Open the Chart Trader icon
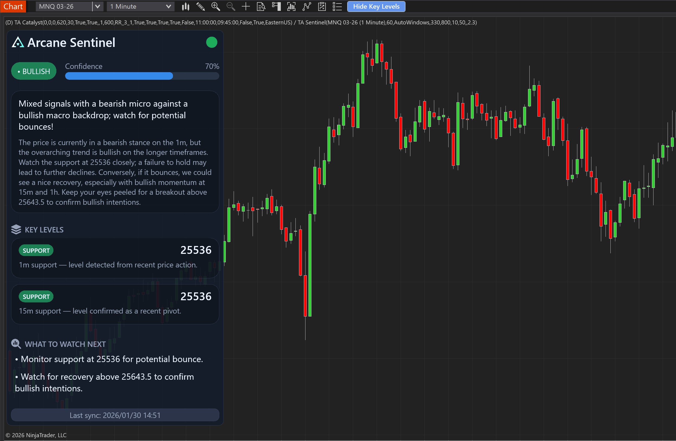This screenshot has width=676, height=441. [276, 7]
